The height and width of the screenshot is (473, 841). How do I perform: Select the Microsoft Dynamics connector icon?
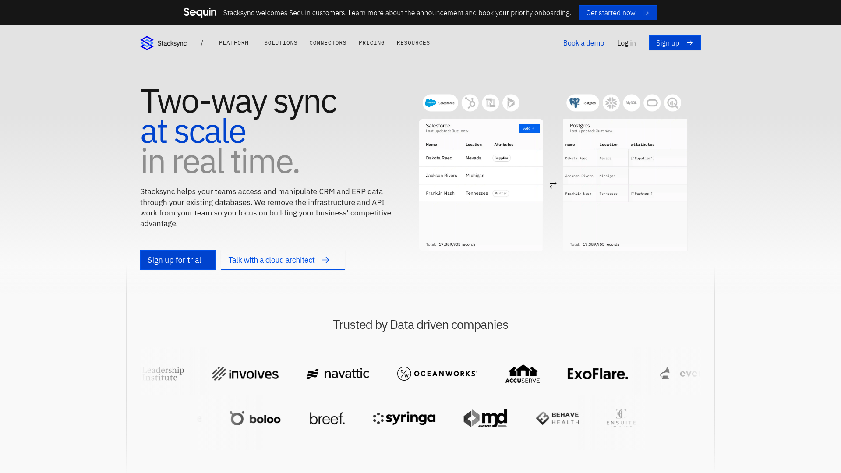click(511, 103)
